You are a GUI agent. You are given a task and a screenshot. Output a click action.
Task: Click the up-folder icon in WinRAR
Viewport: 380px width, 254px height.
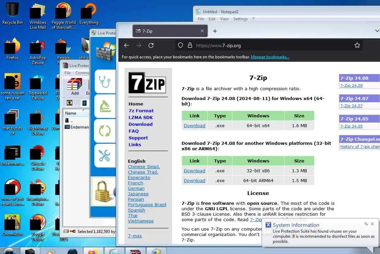pos(70,103)
